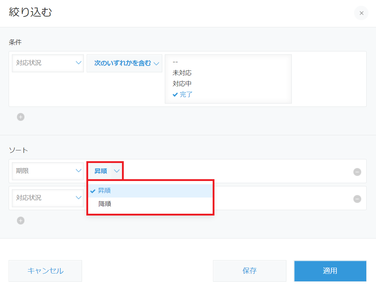The height and width of the screenshot is (290, 376).
Task: Select 未対応 in the status list
Action: 182,73
